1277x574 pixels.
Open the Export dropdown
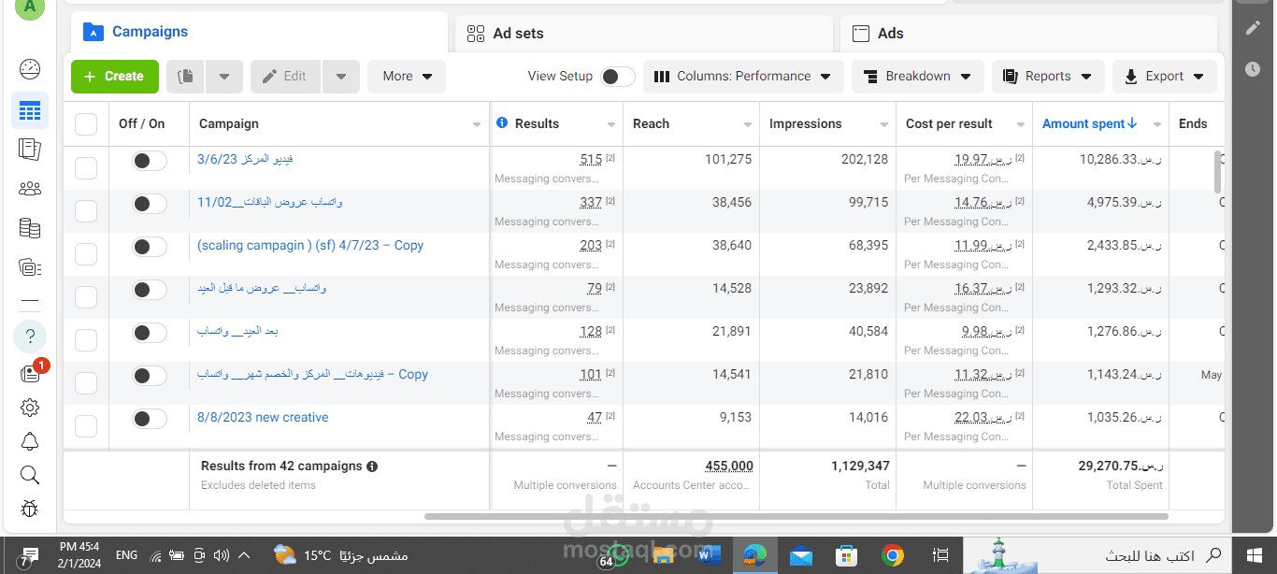[1165, 77]
